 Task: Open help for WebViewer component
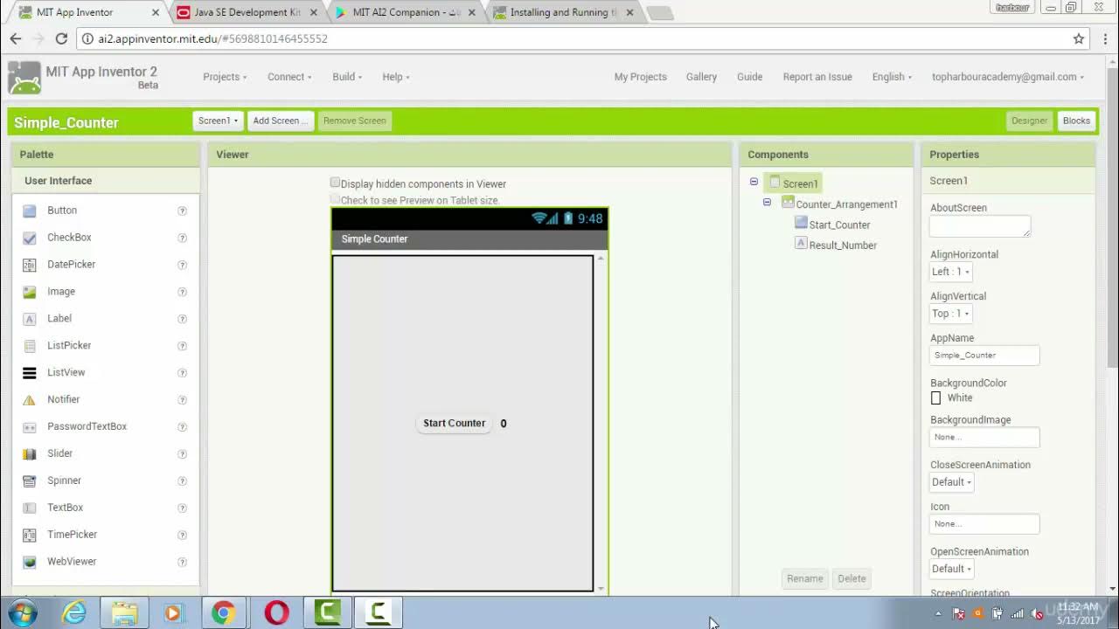pos(183,562)
